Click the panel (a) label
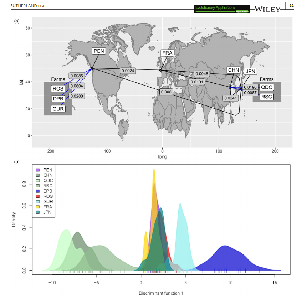 pos(17,21)
